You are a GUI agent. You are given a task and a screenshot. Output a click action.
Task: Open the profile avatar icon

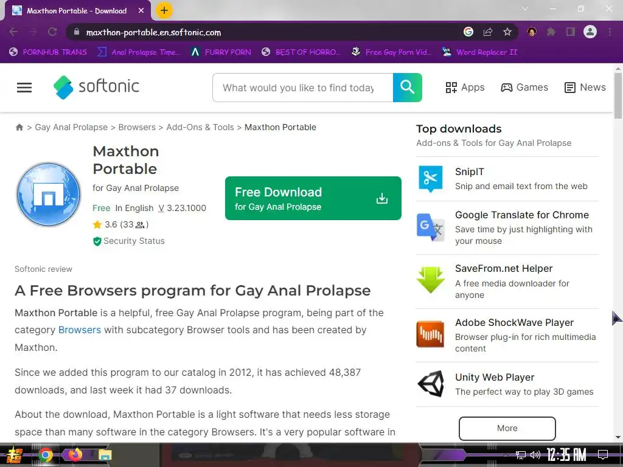pos(590,32)
